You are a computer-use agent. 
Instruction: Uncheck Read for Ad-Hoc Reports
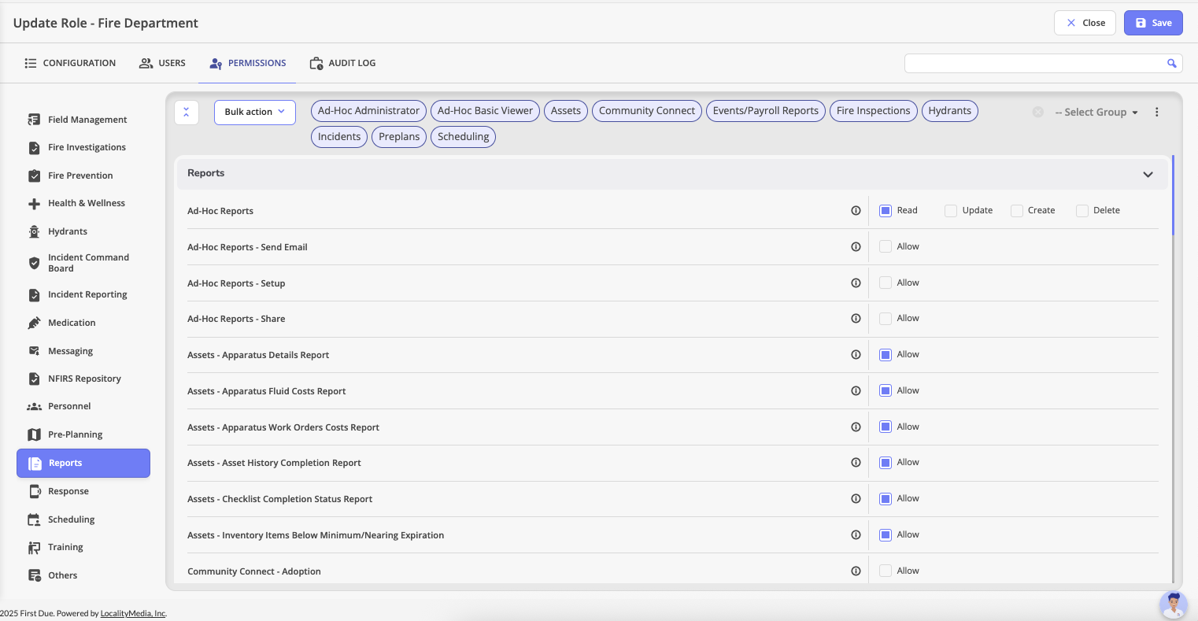pos(886,210)
